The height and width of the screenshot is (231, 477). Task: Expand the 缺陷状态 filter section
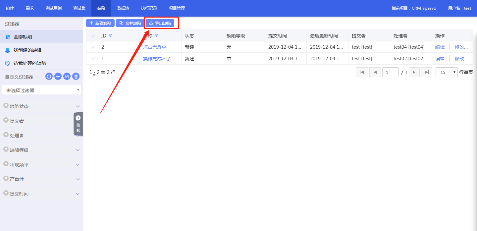coord(41,106)
